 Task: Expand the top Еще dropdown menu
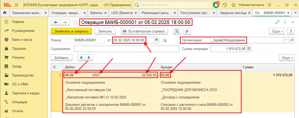click(277, 31)
